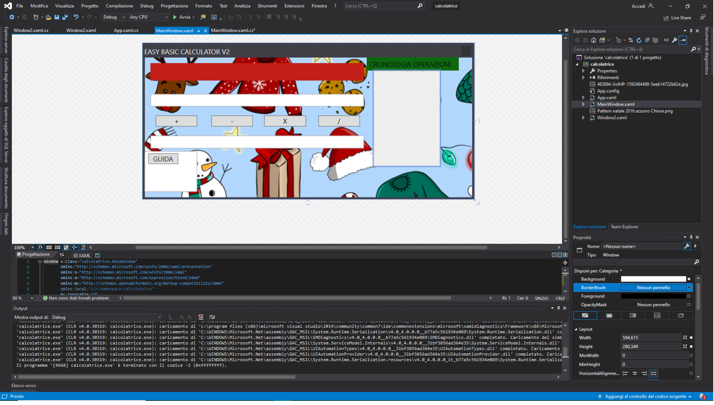
Task: Start debugging with the Avvia button
Action: point(181,17)
